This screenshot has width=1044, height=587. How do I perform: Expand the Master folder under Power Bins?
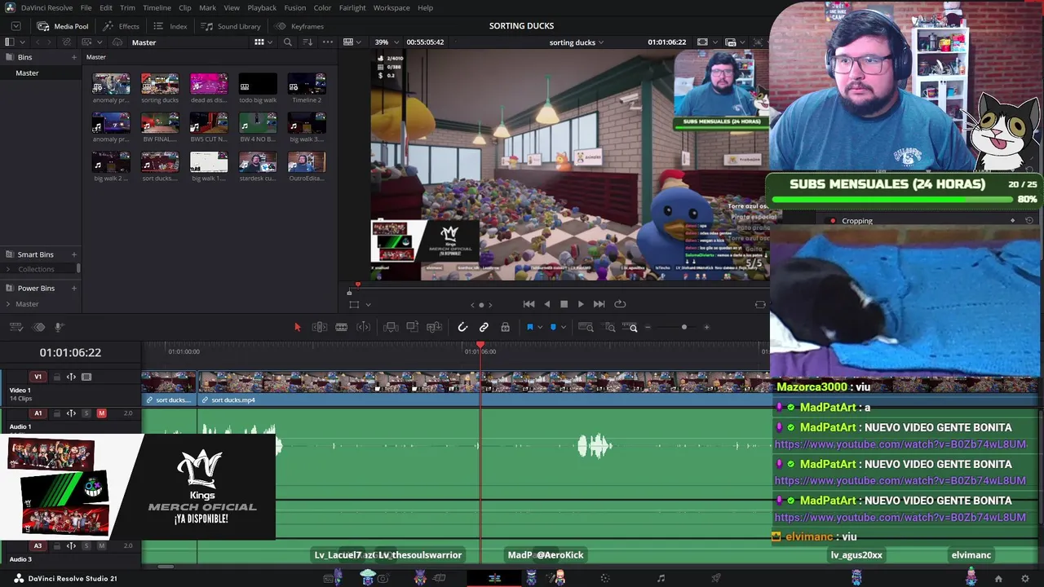[8, 304]
